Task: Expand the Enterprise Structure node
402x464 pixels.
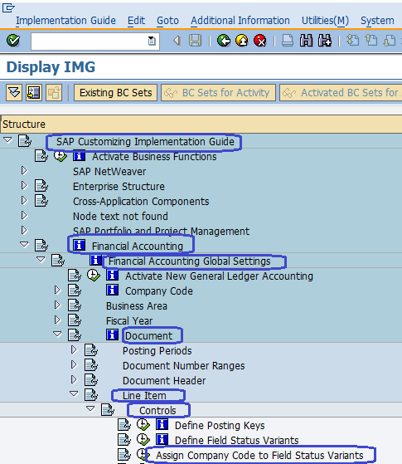Action: [24, 186]
